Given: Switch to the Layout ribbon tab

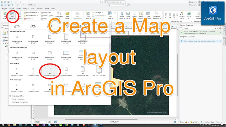Looking at the screenshot, I should (12, 9).
